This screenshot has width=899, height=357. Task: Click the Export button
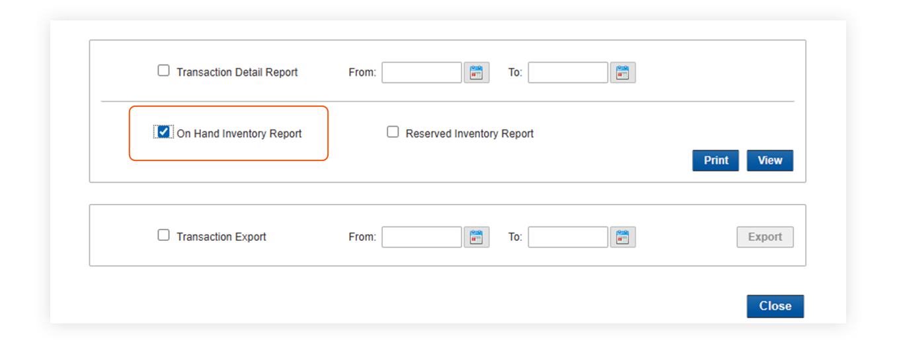click(x=765, y=237)
